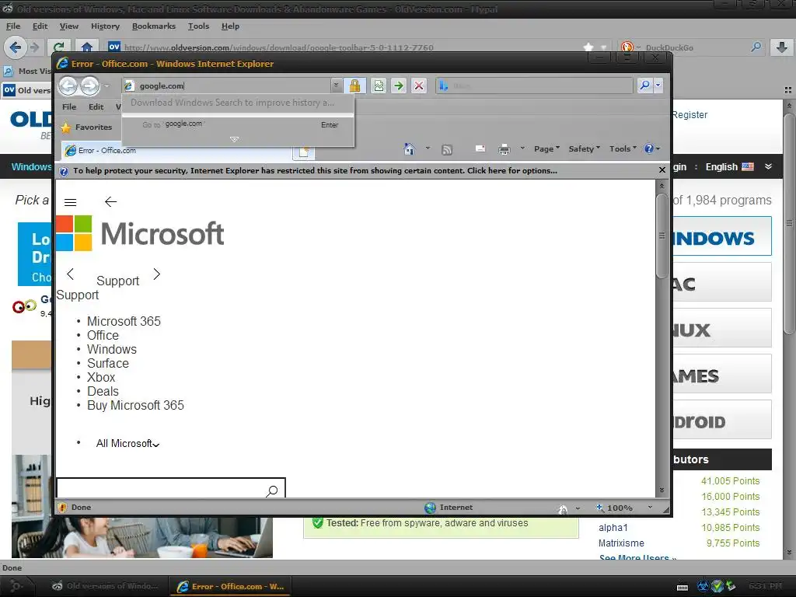
Task: Click the Deals link
Action: pos(103,392)
